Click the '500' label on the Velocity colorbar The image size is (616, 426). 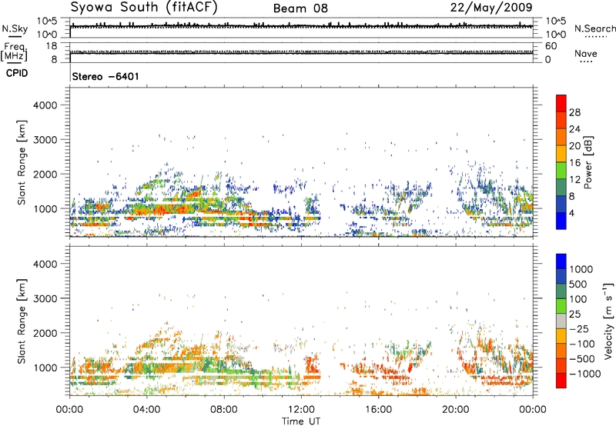[x=578, y=285]
